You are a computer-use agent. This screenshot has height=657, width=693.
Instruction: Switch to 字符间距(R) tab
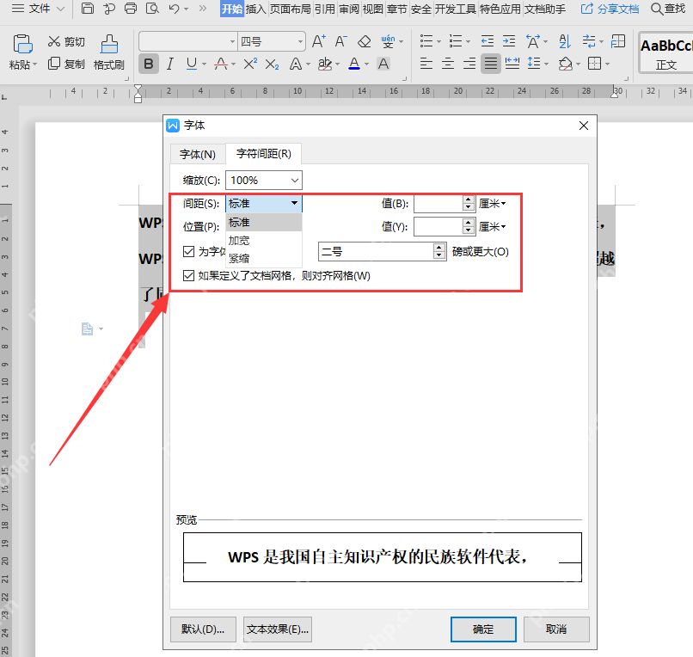pos(263,153)
